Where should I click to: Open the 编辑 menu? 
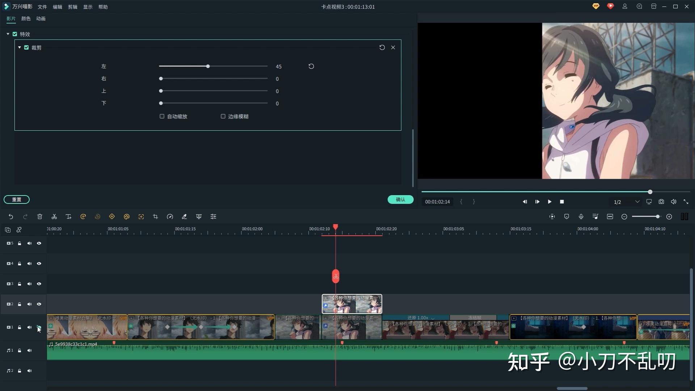pyautogui.click(x=58, y=7)
